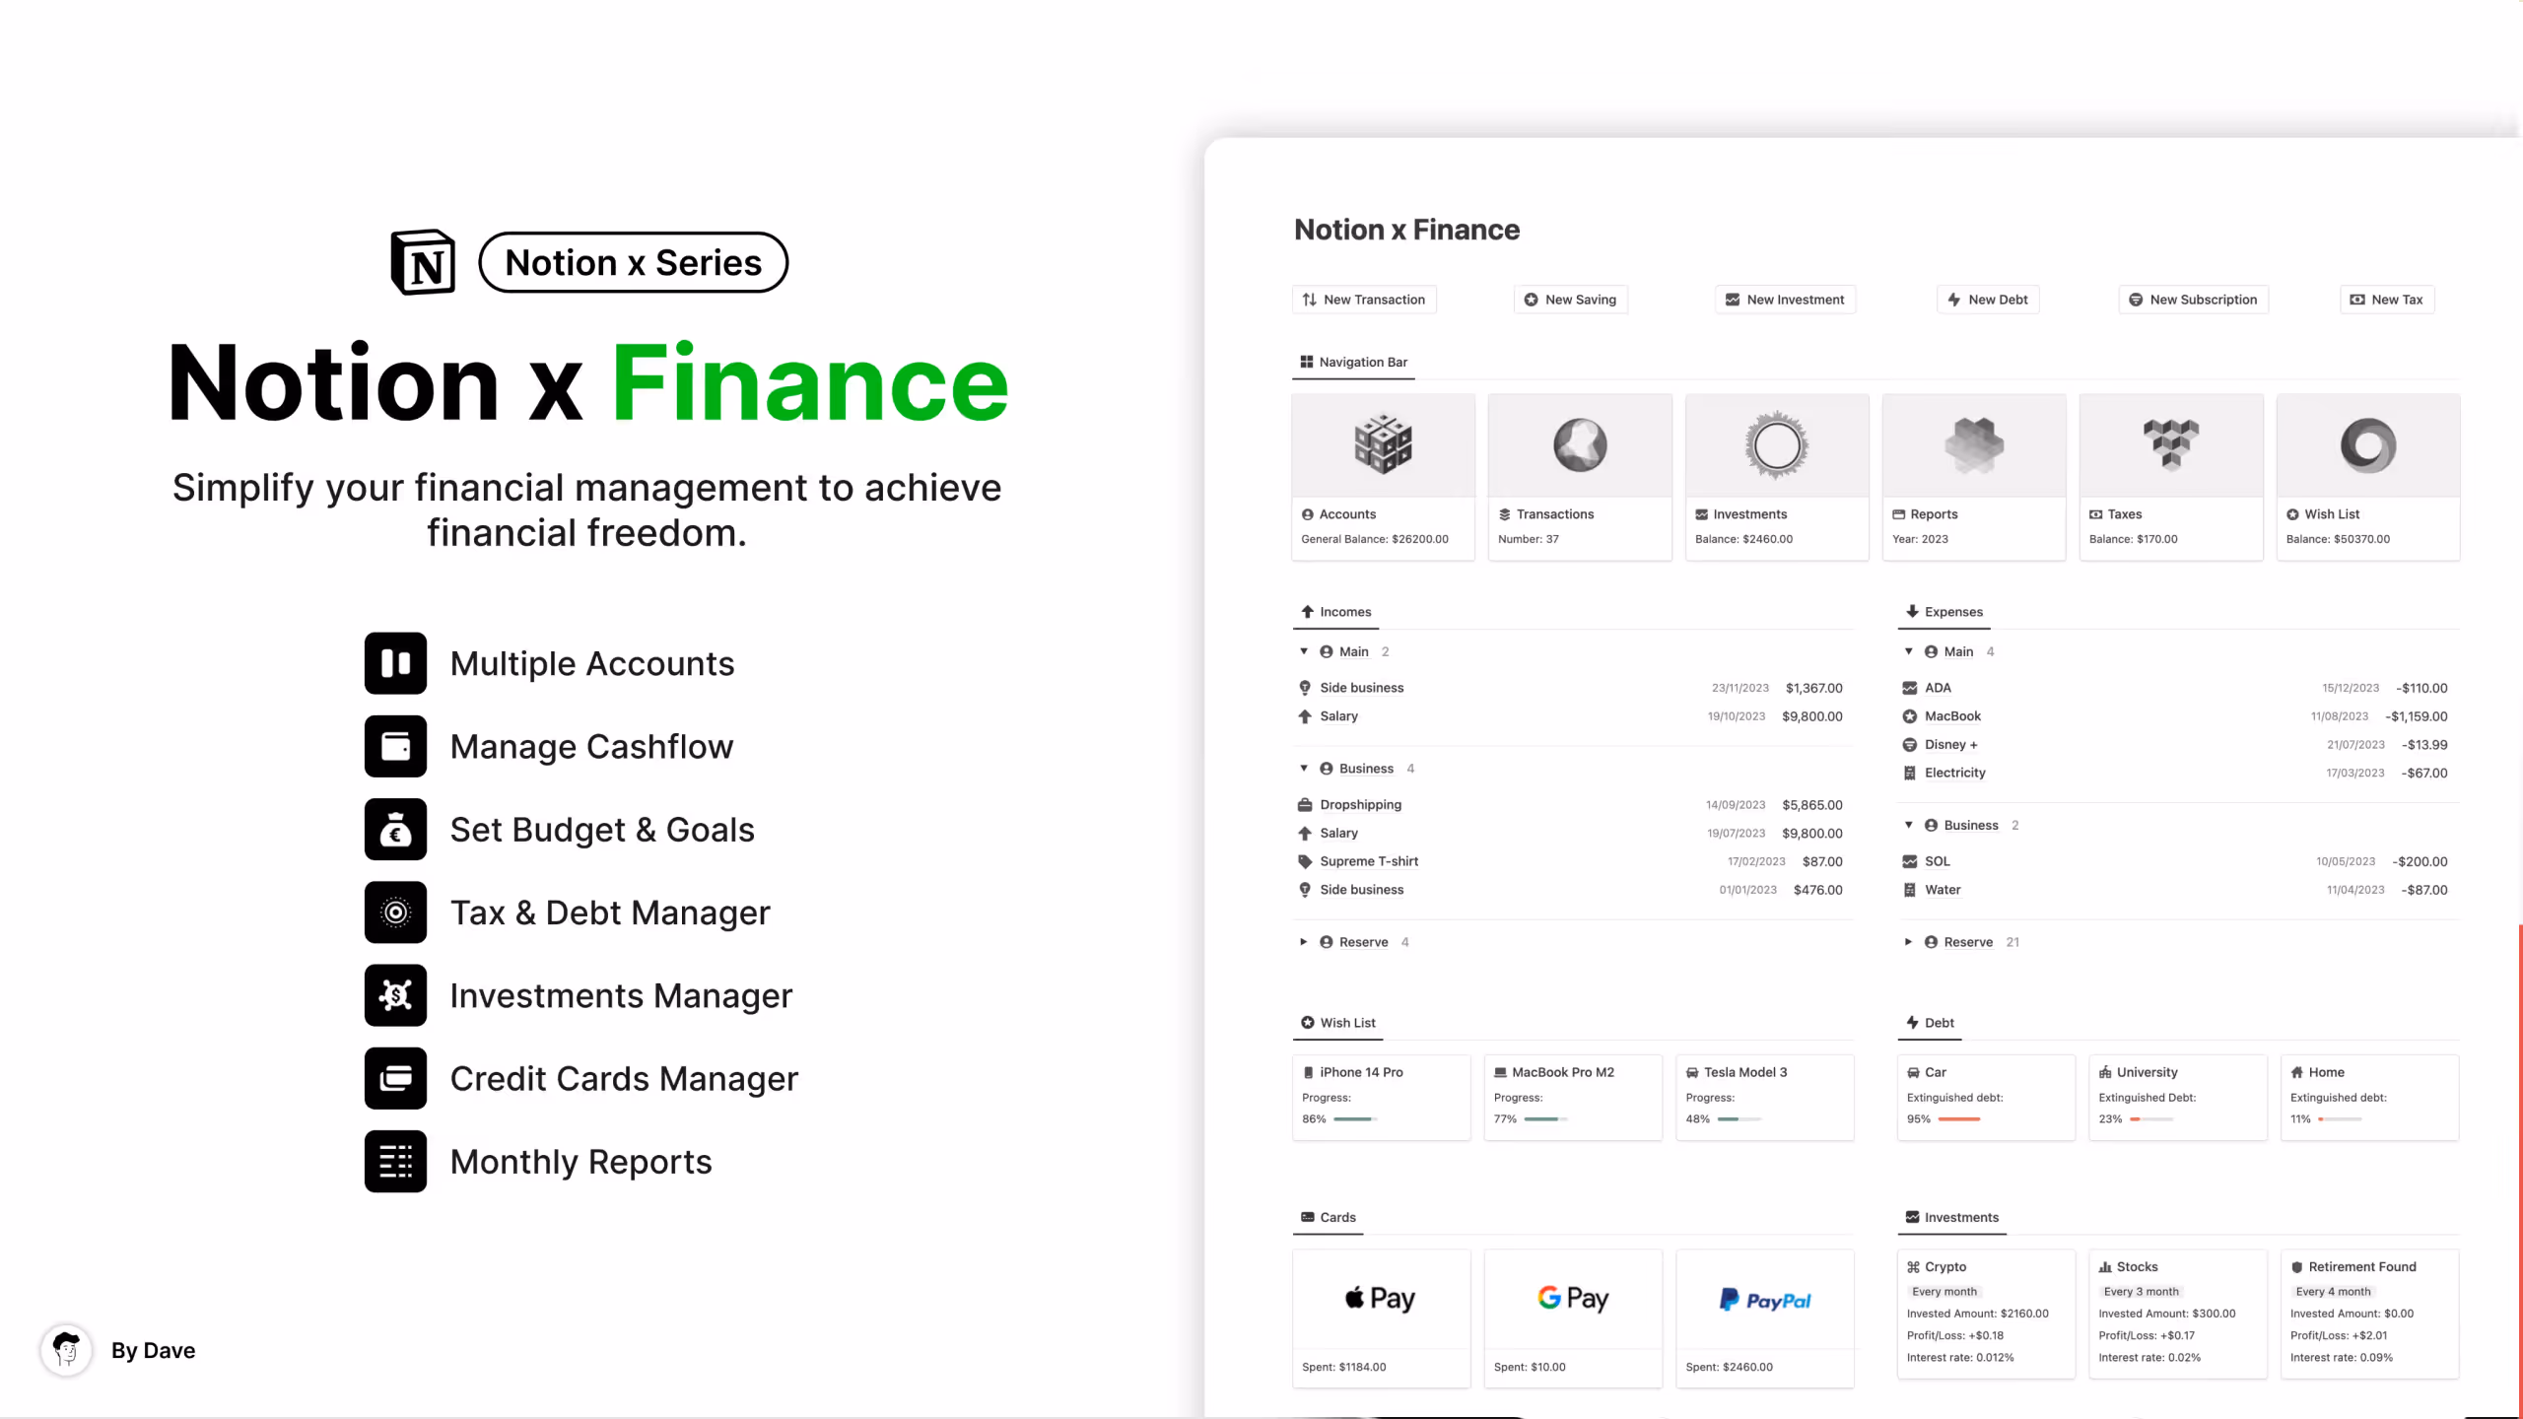
Task: Collapse the Business group under Incomes
Action: tap(1304, 769)
